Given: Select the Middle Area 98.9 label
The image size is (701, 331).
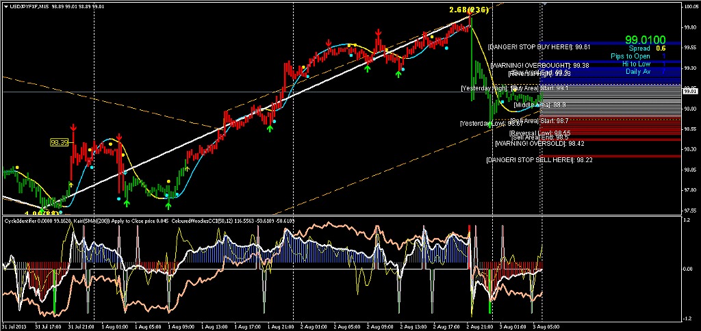Looking at the screenshot, I should 539,105.
